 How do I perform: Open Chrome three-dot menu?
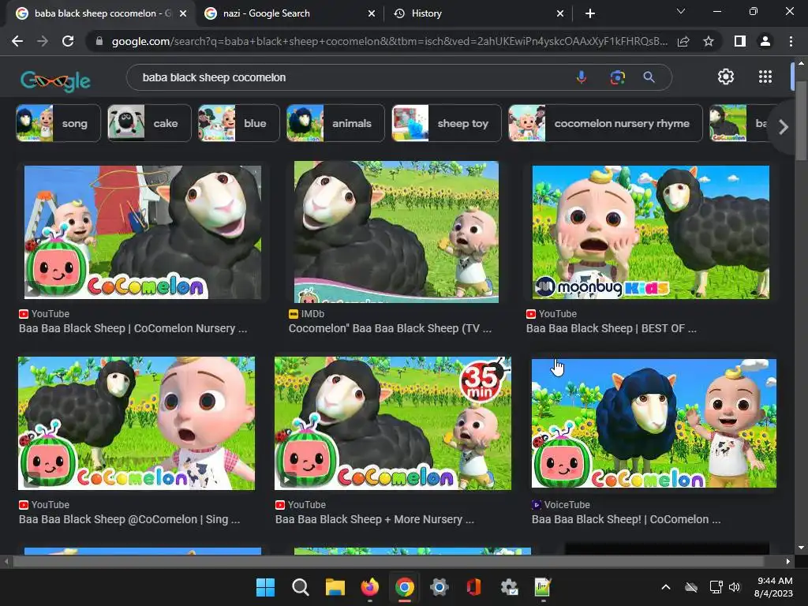(x=791, y=41)
